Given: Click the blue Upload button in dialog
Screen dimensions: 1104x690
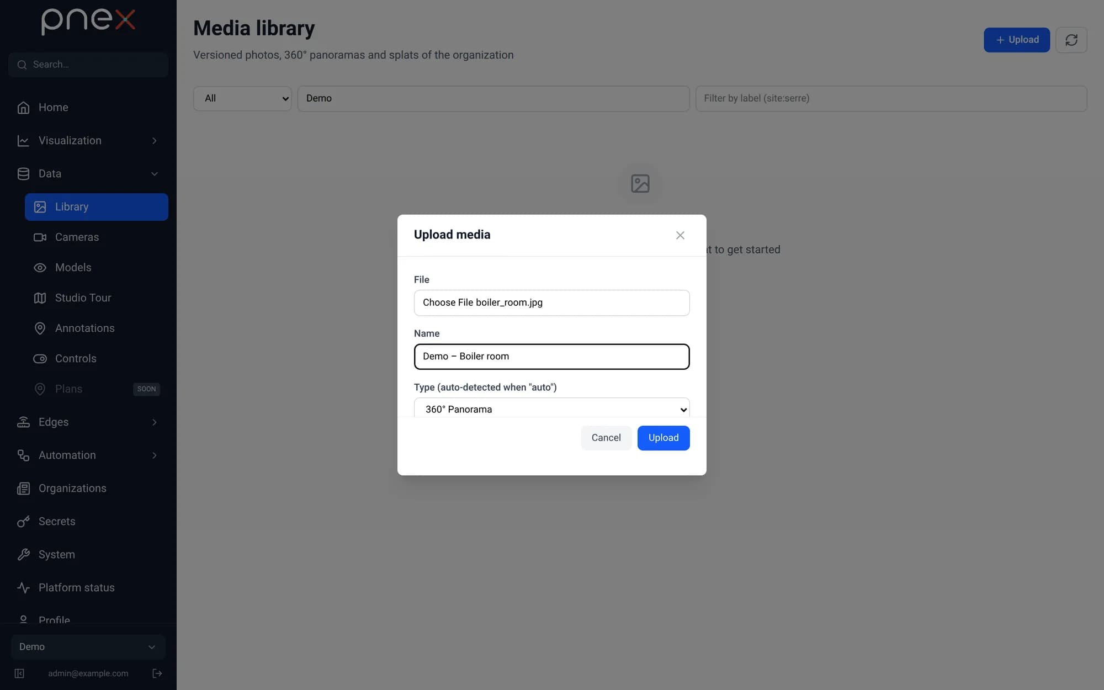Looking at the screenshot, I should [x=664, y=438].
